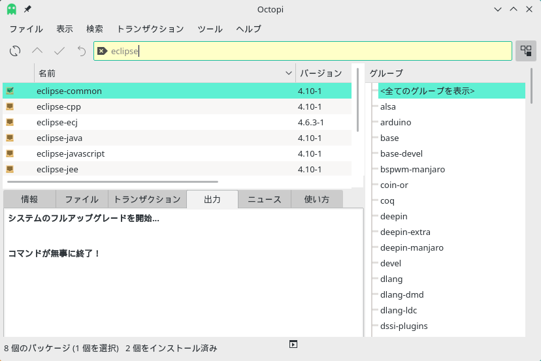Click the グループ header

coord(386,73)
